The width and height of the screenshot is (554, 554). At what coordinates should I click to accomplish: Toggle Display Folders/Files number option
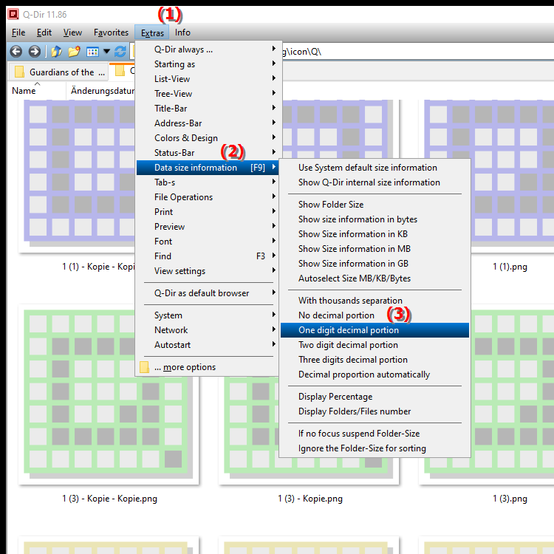[x=375, y=411]
